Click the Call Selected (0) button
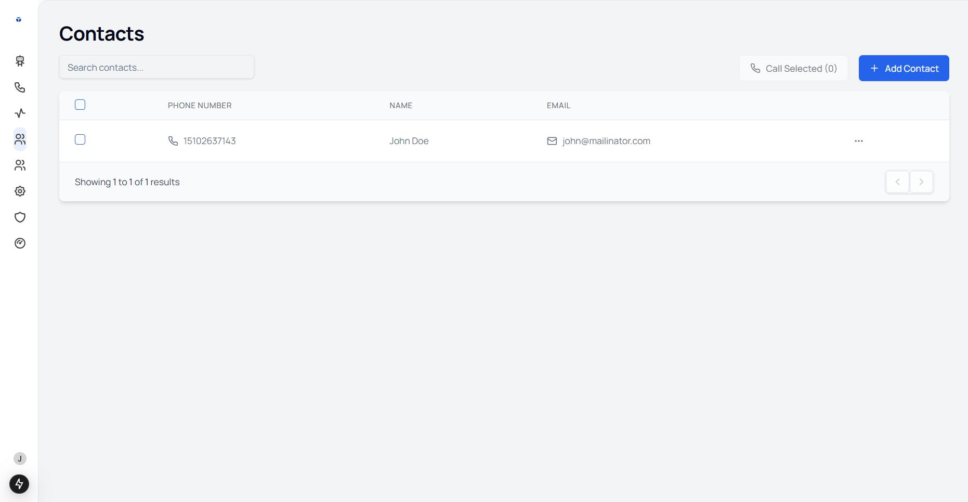This screenshot has height=502, width=968. 794,68
